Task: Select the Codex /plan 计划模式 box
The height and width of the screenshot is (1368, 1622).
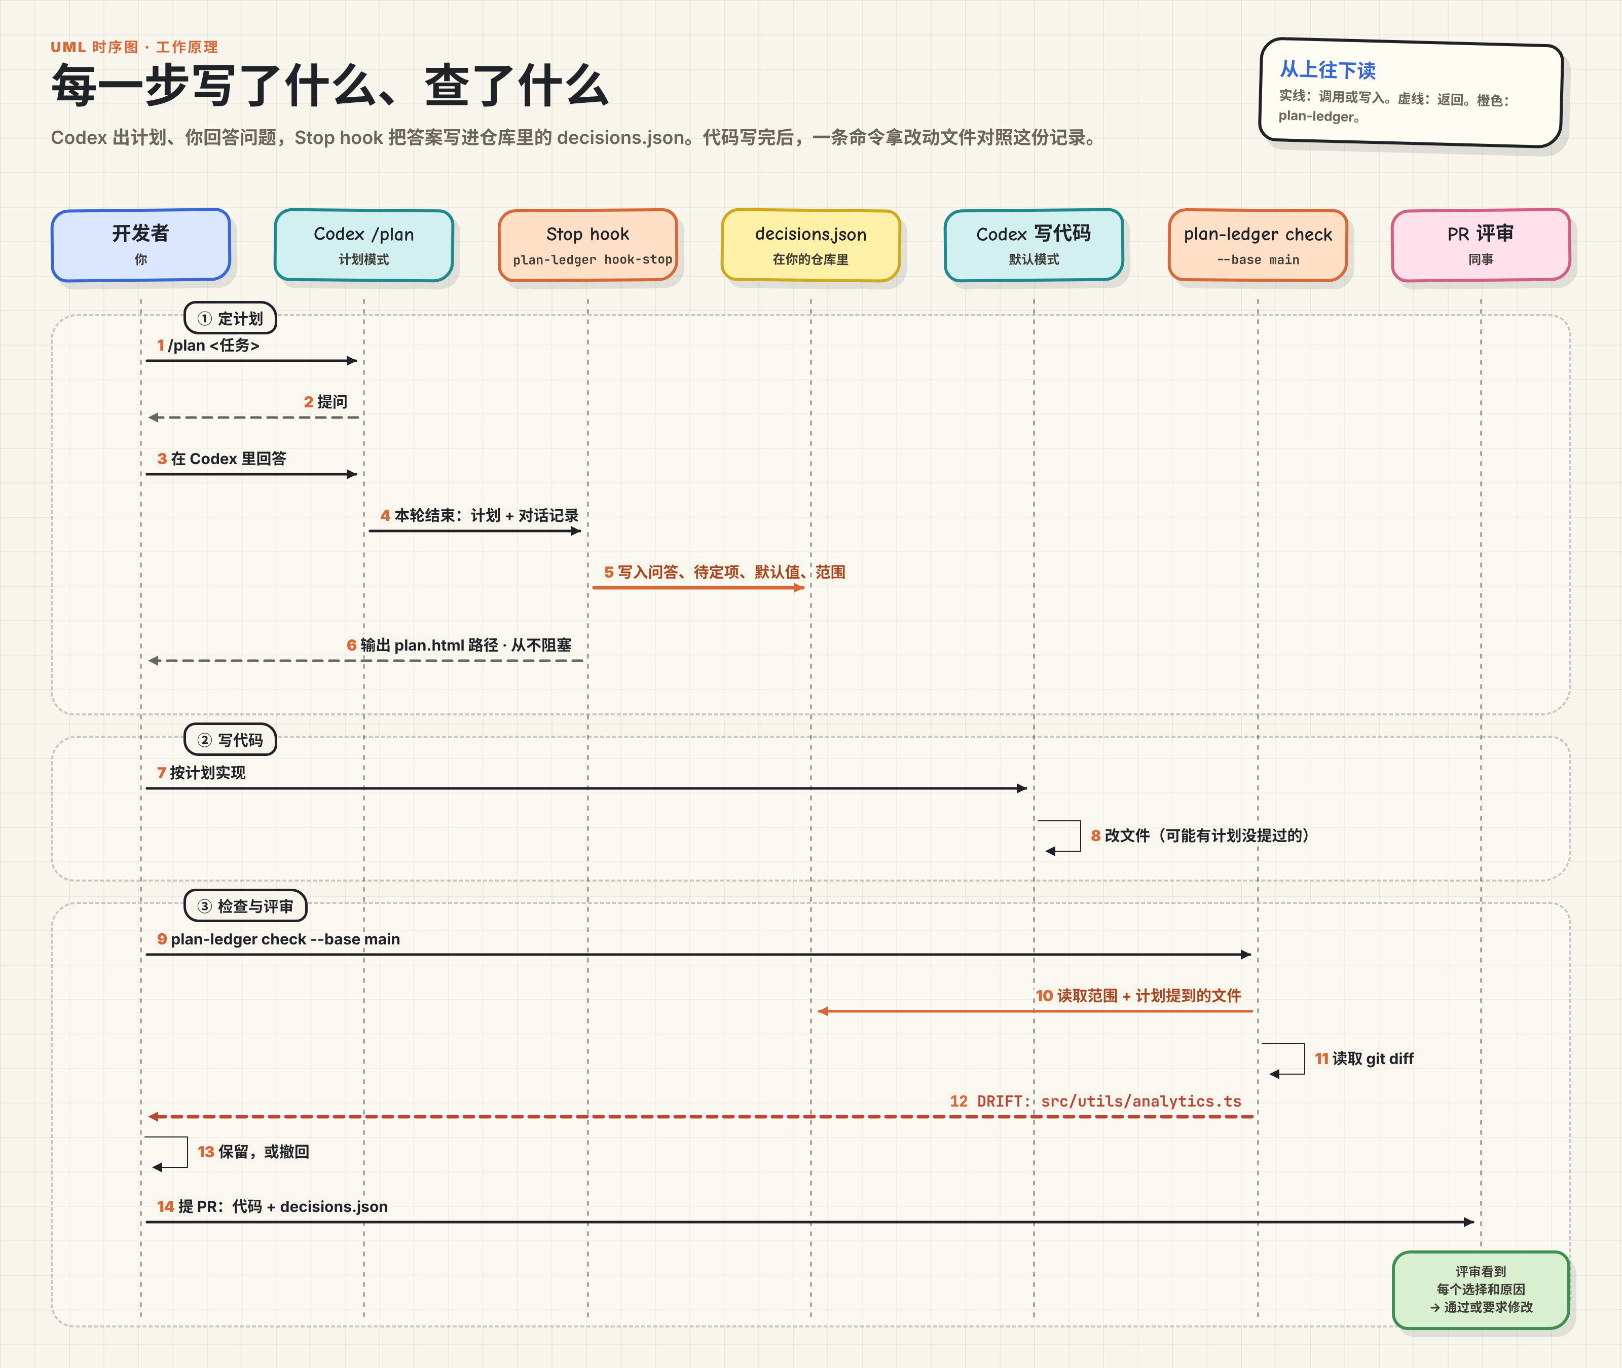Action: pos(364,245)
